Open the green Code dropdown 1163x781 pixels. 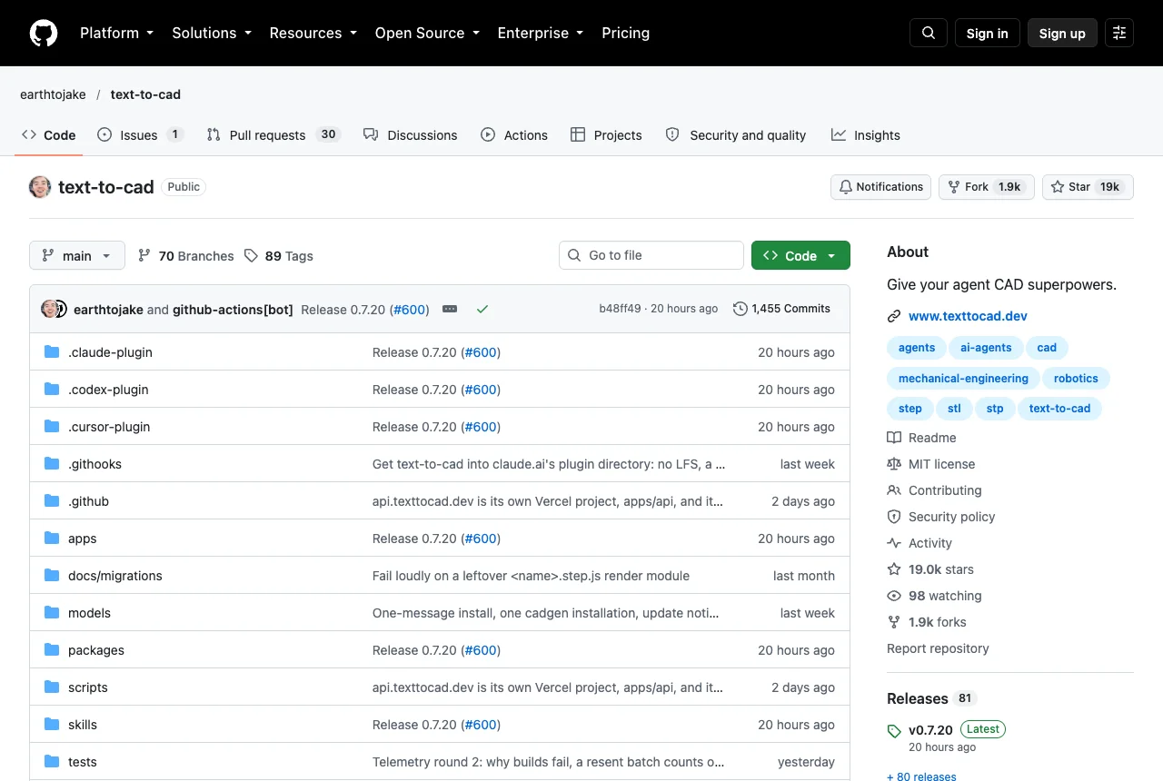[800, 256]
